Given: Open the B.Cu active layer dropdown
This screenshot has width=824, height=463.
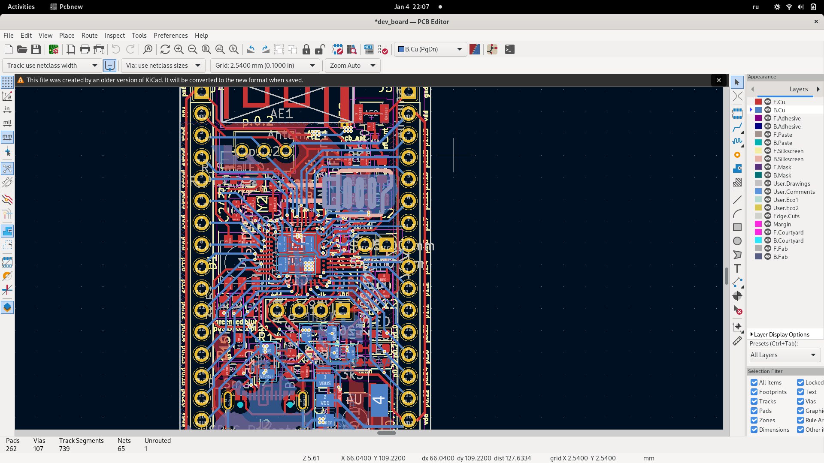Looking at the screenshot, I should (x=430, y=49).
